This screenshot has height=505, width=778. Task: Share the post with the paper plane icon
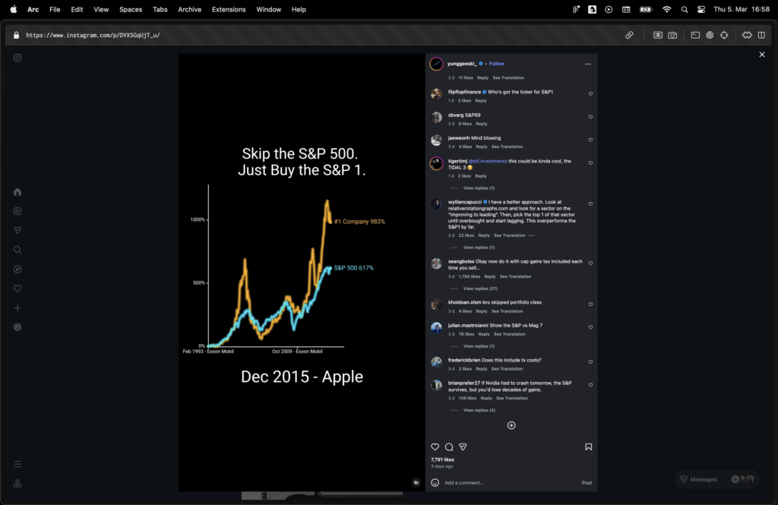(463, 447)
